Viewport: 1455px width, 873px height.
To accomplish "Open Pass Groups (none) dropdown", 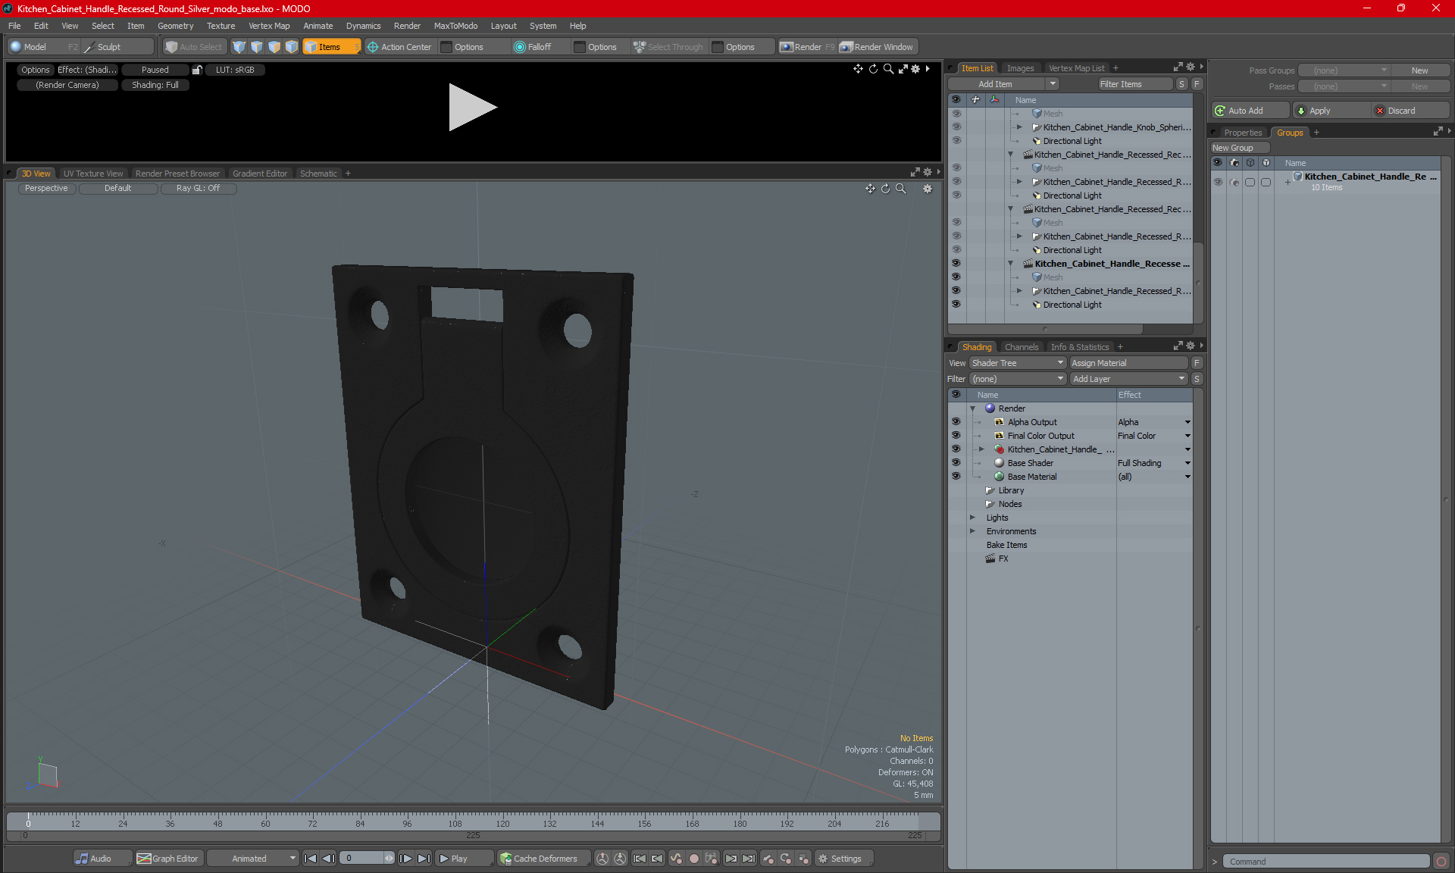I will (x=1344, y=70).
